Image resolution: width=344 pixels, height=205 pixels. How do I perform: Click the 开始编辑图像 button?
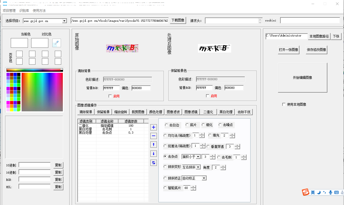[x=302, y=78]
